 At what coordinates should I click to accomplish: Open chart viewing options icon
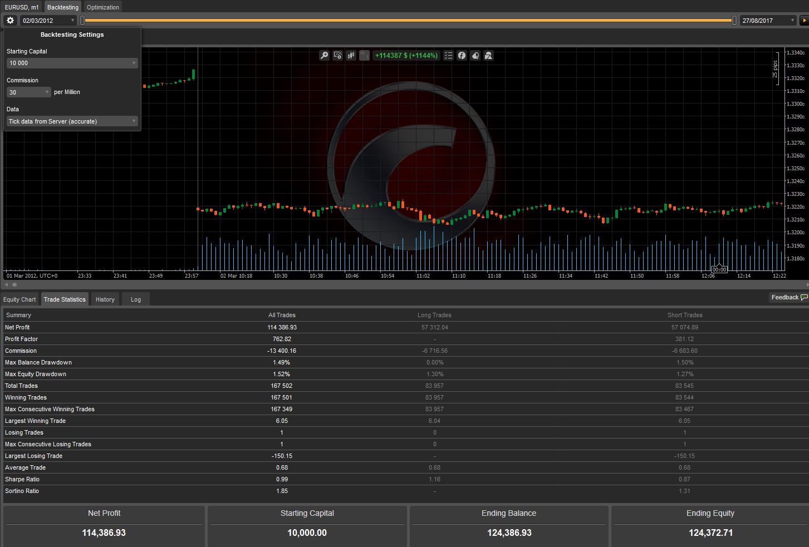click(x=337, y=56)
